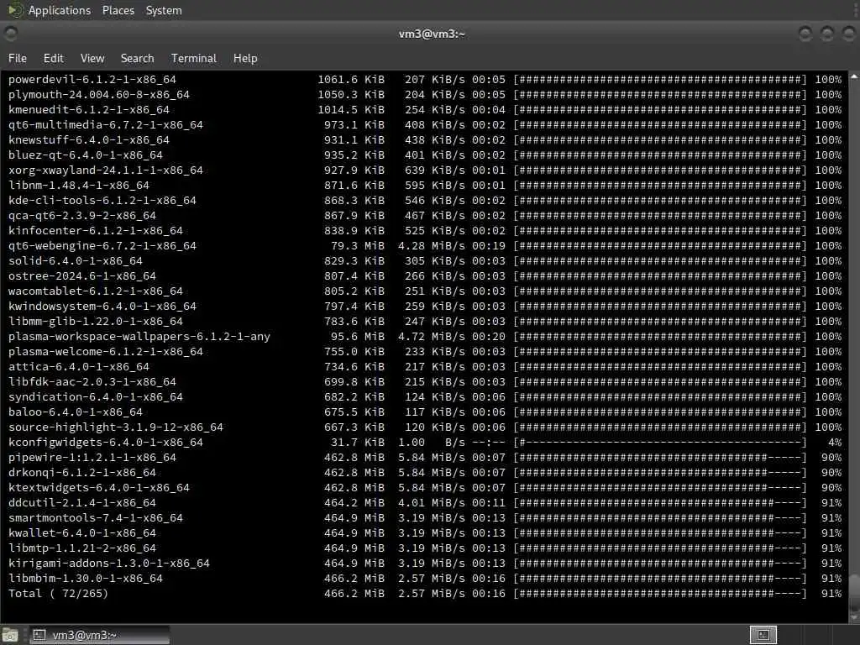Click the plasma-workspace-wallpapers-6.1.2-1-any line
This screenshot has width=860, height=645.
[x=425, y=336]
